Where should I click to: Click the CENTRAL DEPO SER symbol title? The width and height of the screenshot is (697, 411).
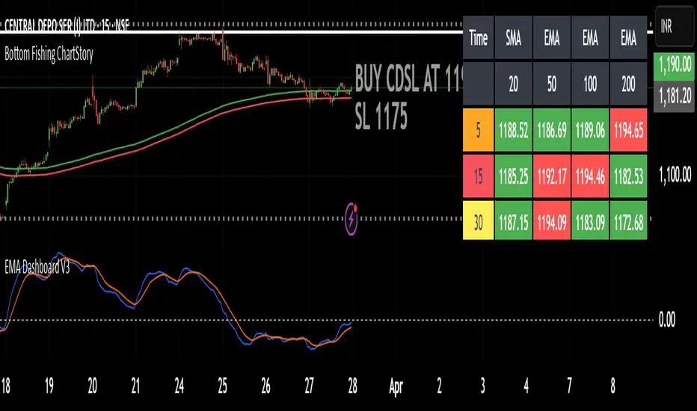click(x=67, y=25)
